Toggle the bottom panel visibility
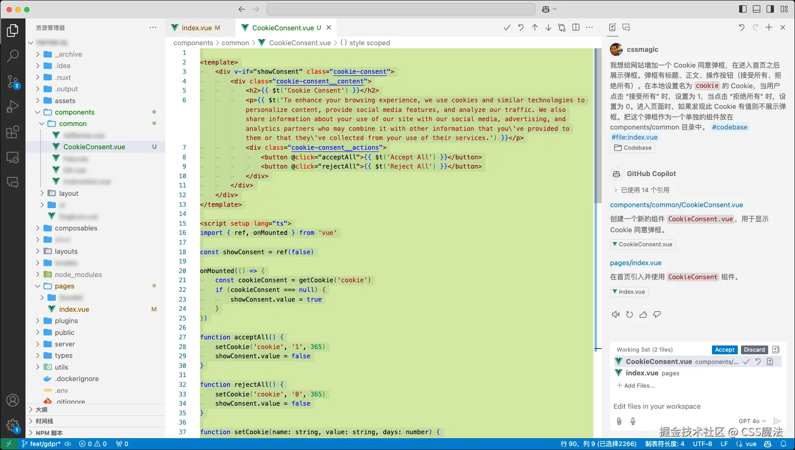The image size is (795, 450). (756, 9)
